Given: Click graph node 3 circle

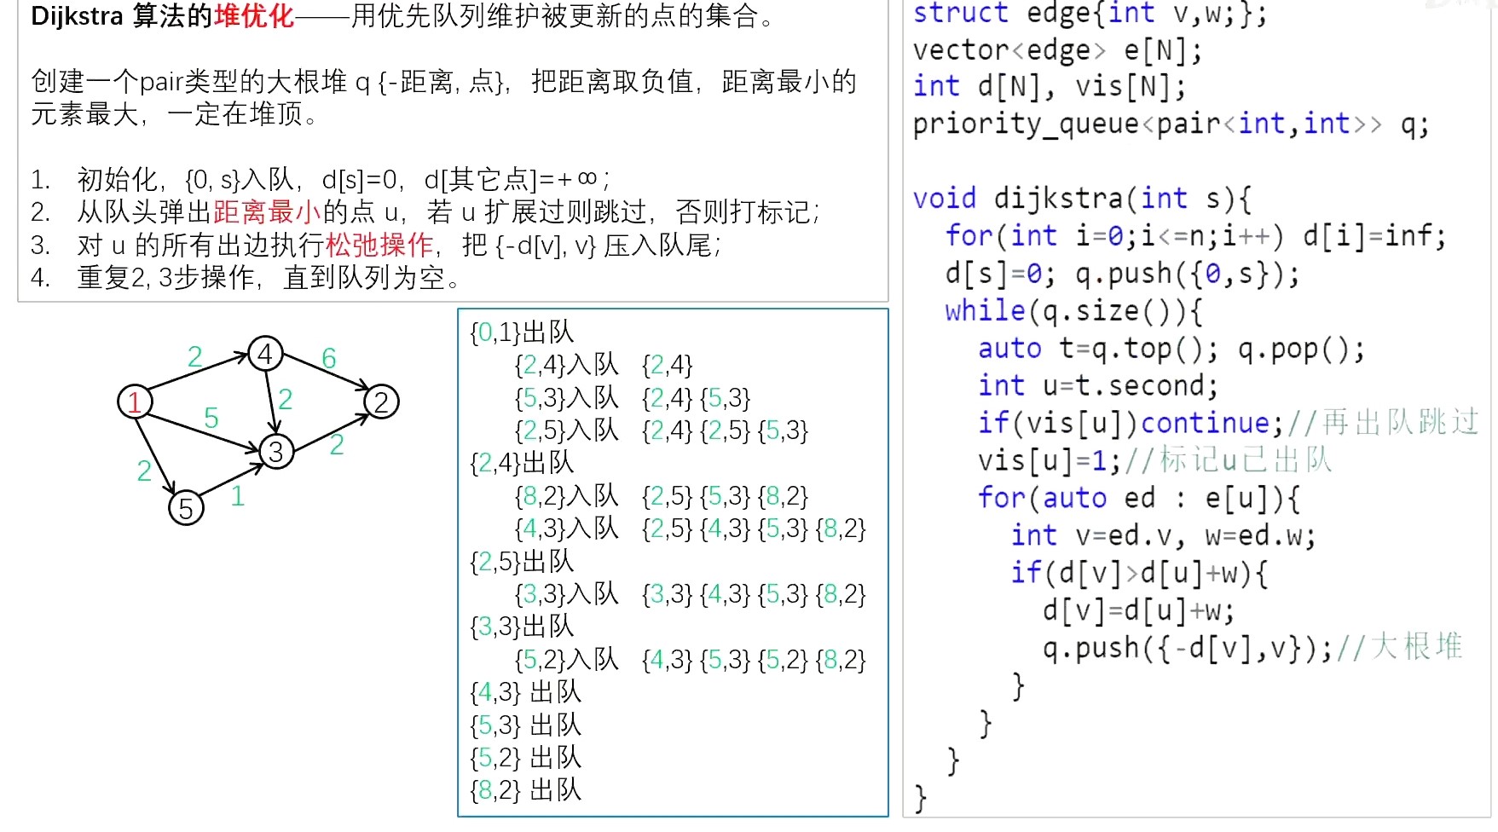Looking at the screenshot, I should [275, 452].
